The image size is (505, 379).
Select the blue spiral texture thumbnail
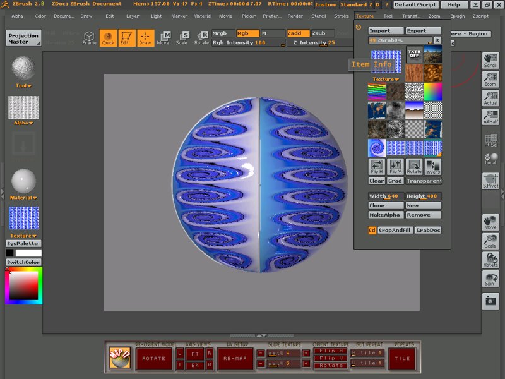377,148
